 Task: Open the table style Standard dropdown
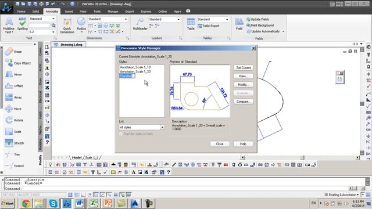(227, 19)
